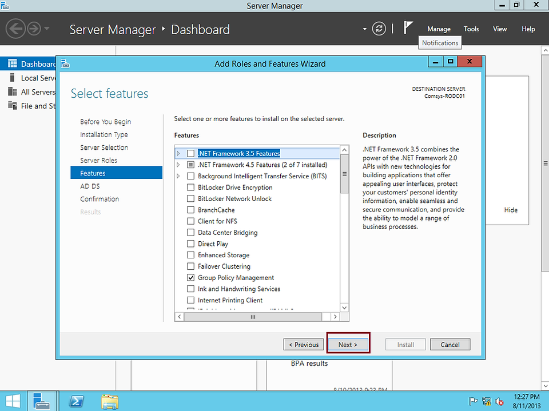Check Enhanced Storage checkbox
This screenshot has height=411, width=549.
tap(190, 255)
